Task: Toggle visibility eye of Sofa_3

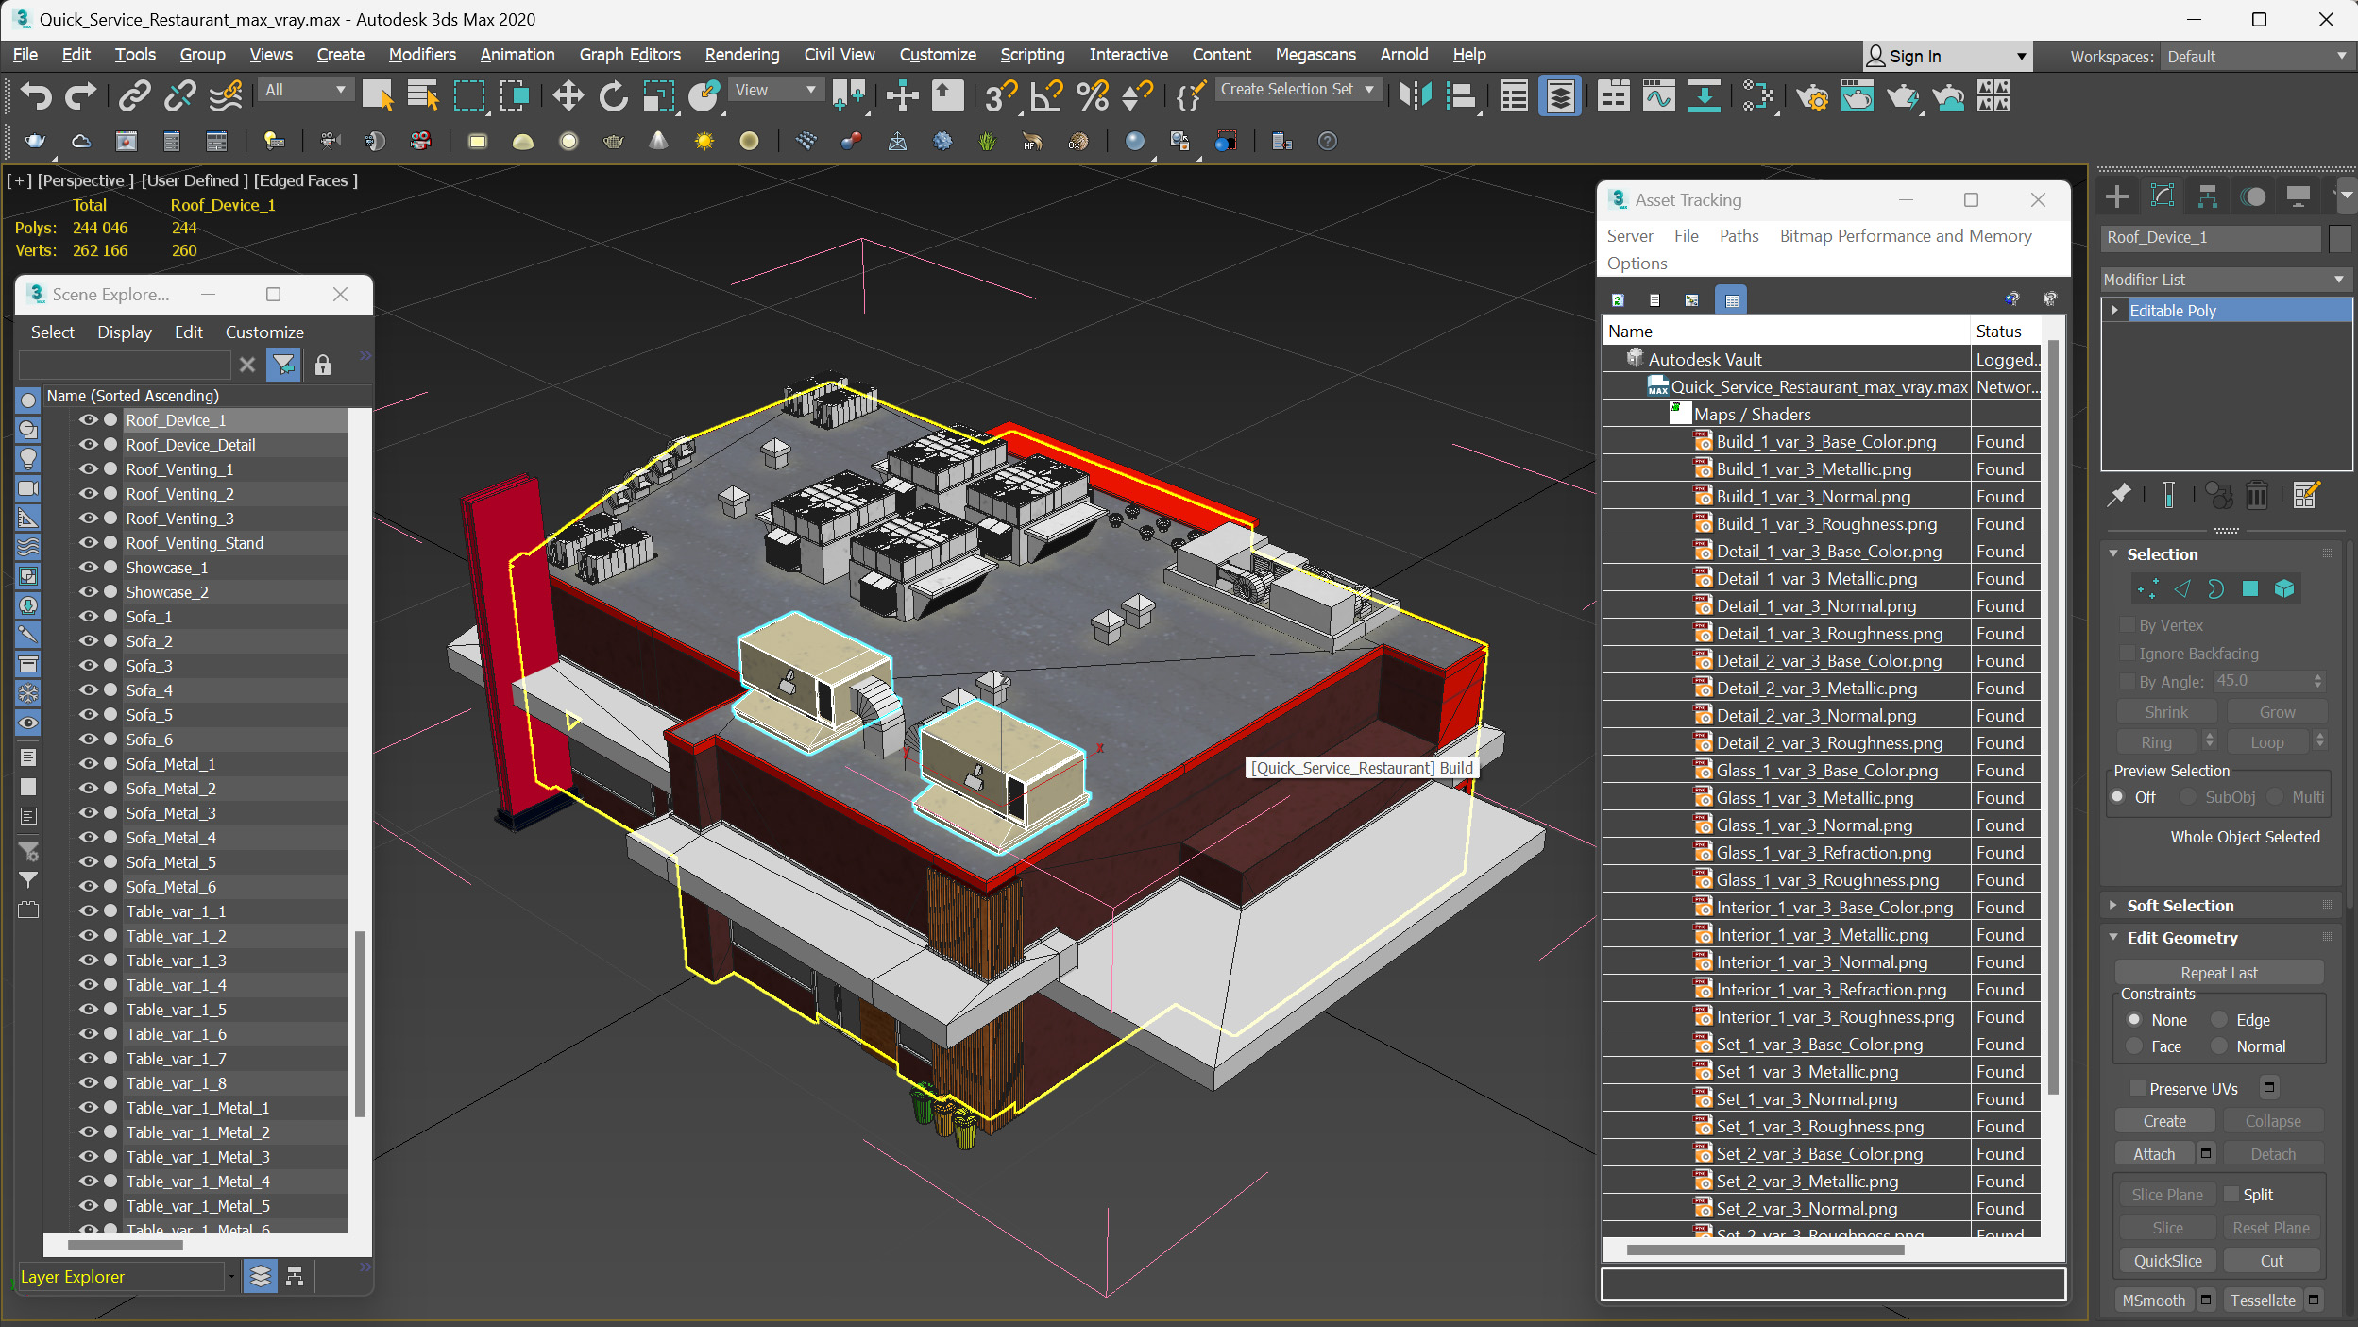Action: pyautogui.click(x=89, y=666)
